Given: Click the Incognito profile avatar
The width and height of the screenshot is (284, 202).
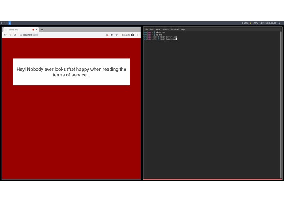Looking at the screenshot, I should pos(132,35).
